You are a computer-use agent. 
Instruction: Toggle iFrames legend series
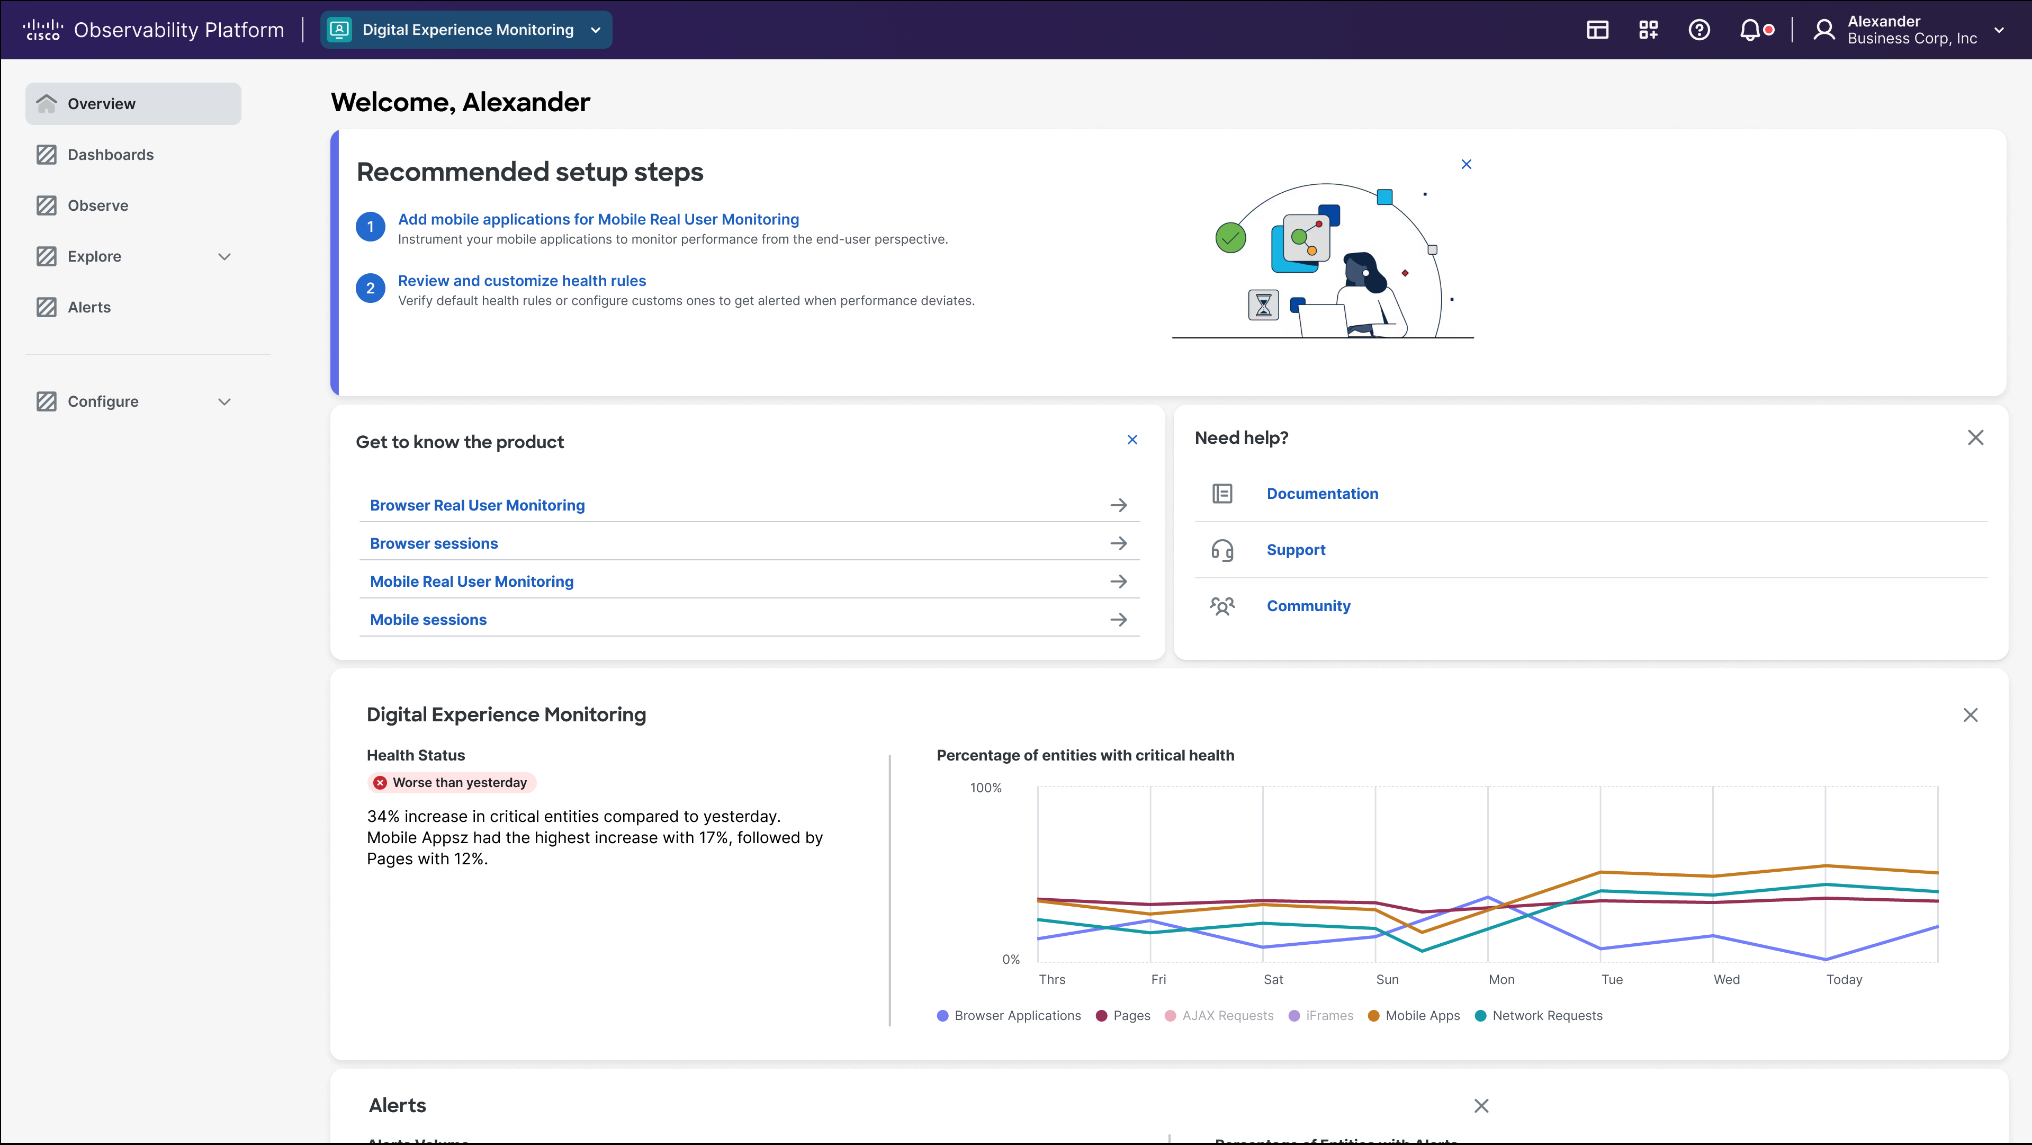[x=1328, y=1016]
